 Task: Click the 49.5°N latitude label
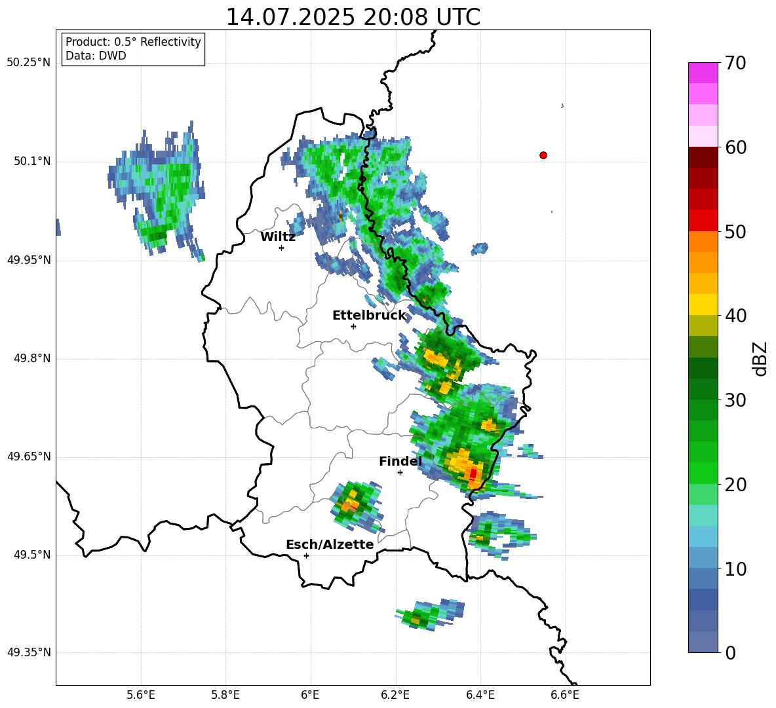pos(32,555)
